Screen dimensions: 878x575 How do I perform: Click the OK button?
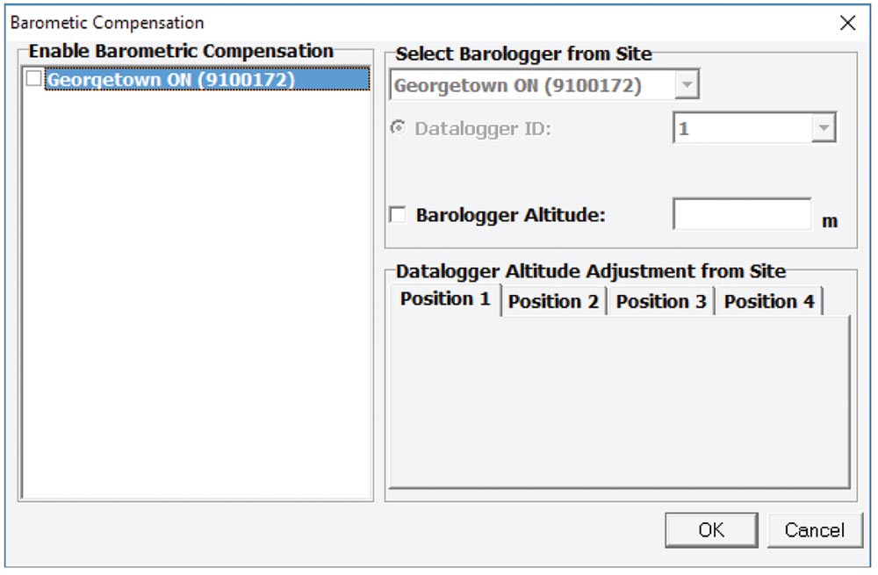(711, 530)
